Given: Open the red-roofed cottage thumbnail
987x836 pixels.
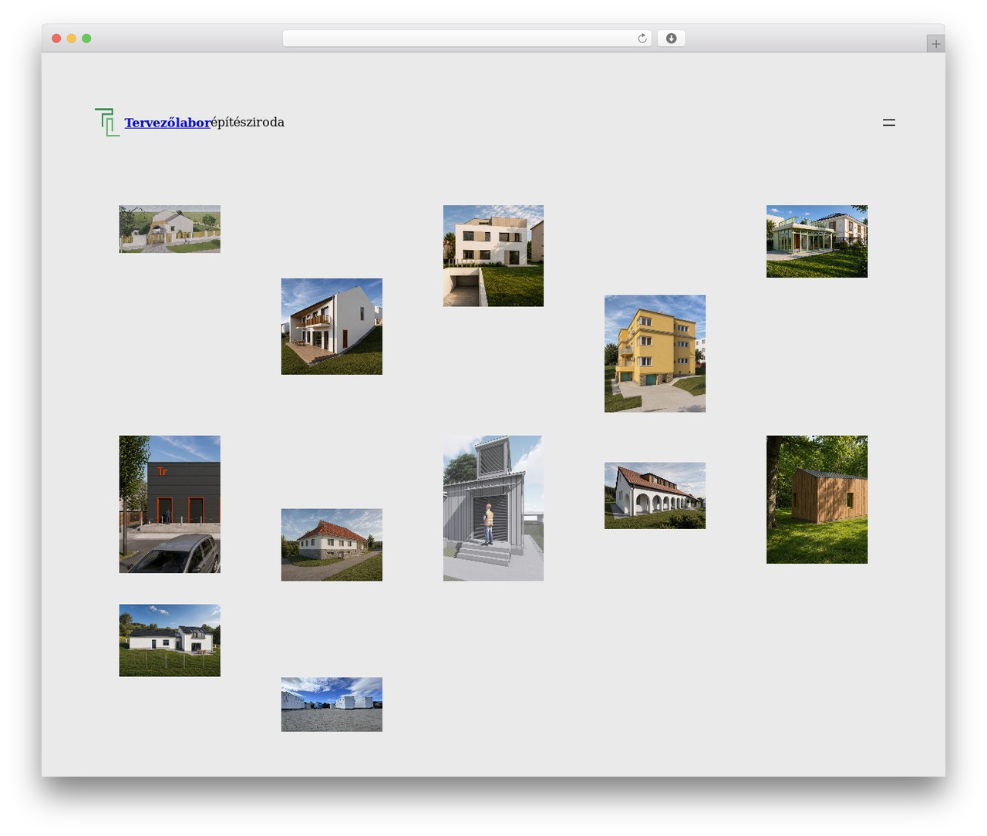Looking at the screenshot, I should pos(332,544).
